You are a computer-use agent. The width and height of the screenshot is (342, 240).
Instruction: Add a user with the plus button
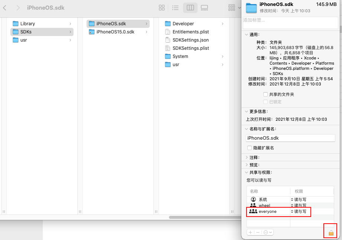pos(250,232)
